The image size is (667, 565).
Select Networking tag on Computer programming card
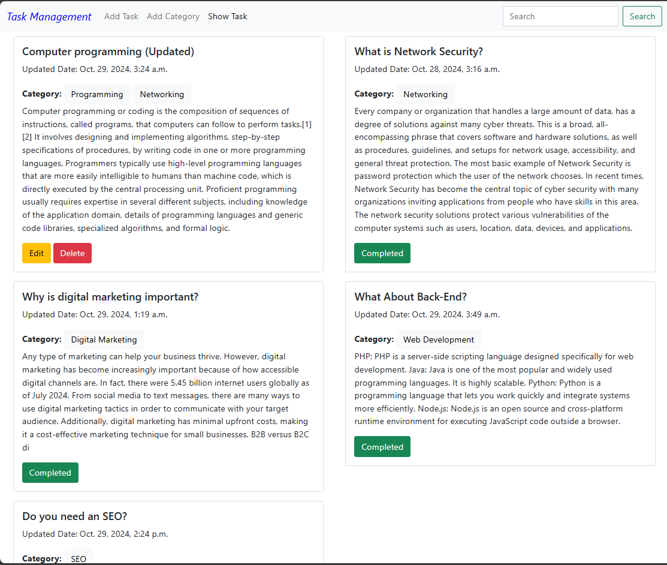pos(162,94)
